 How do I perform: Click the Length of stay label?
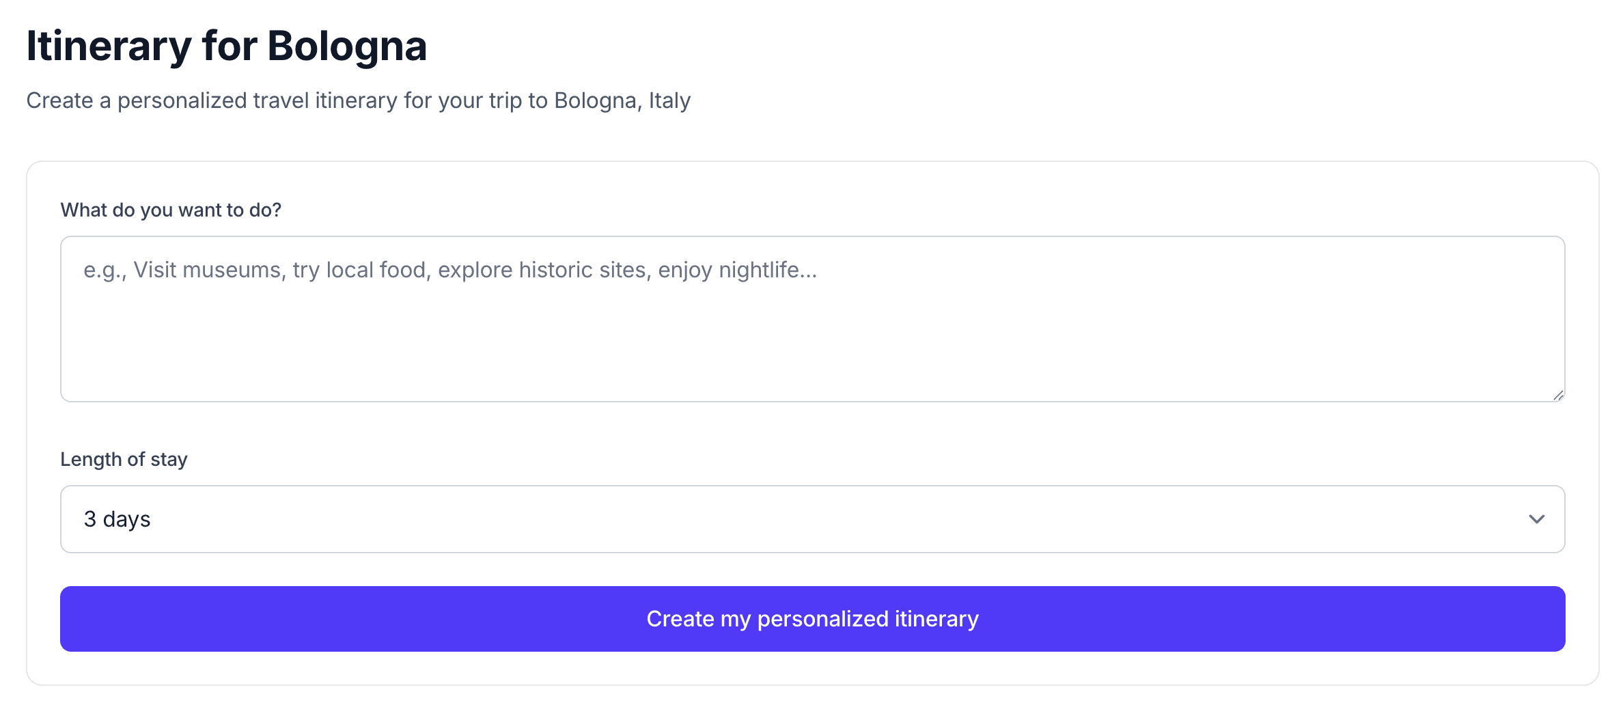pos(124,459)
